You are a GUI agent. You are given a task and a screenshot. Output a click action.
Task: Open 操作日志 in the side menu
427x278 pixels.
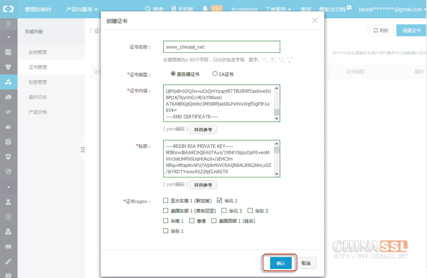coord(38,97)
